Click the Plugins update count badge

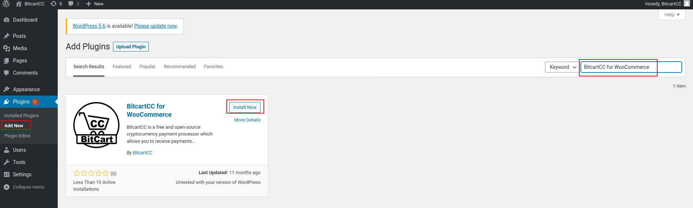point(35,102)
